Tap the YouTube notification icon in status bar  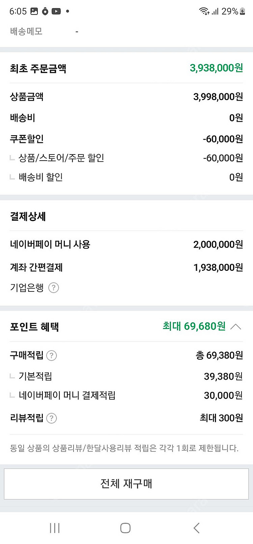coord(56,11)
